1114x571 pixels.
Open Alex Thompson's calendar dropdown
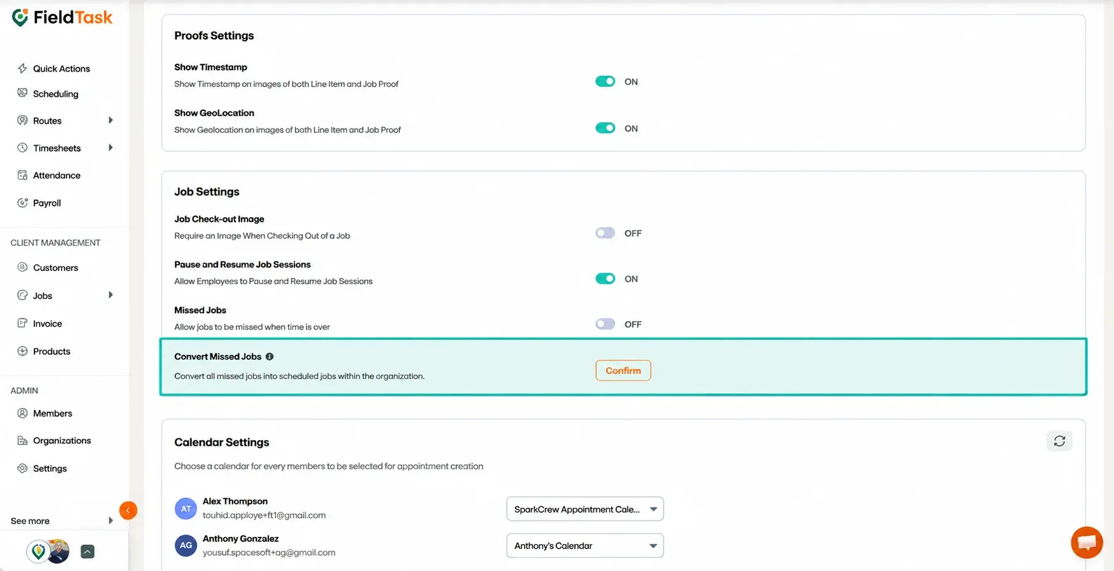(585, 509)
